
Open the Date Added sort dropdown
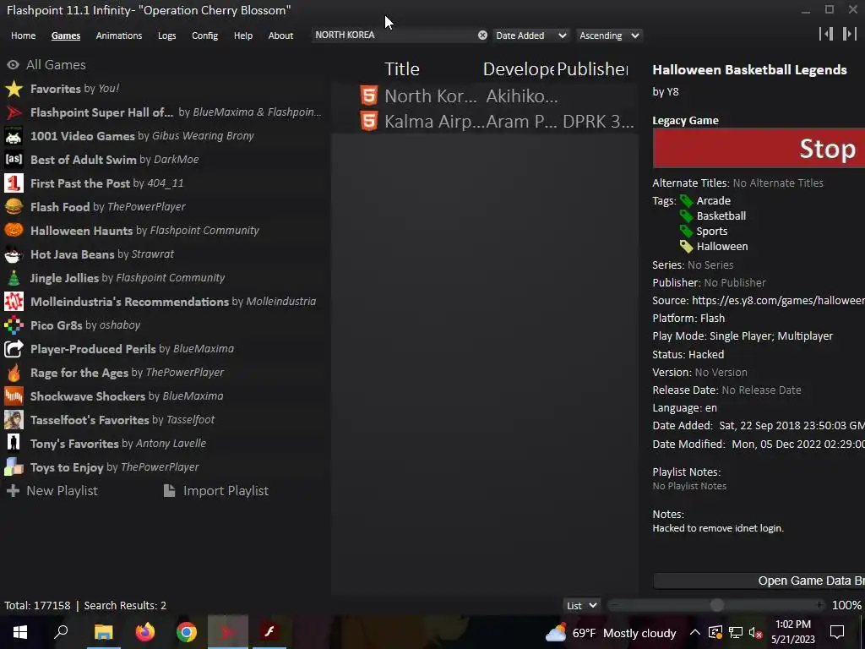click(x=530, y=35)
